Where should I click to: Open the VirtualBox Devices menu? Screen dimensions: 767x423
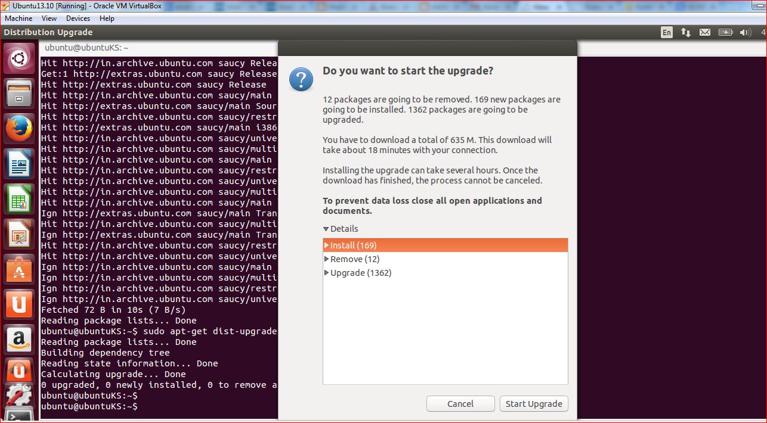78,18
